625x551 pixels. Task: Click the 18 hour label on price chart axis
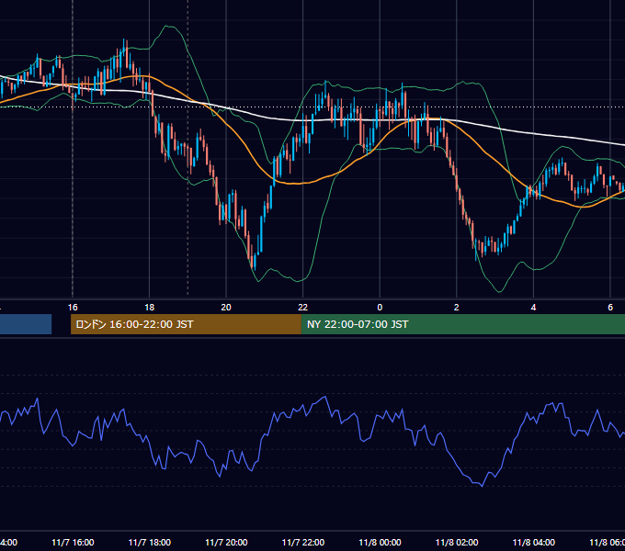pos(150,308)
